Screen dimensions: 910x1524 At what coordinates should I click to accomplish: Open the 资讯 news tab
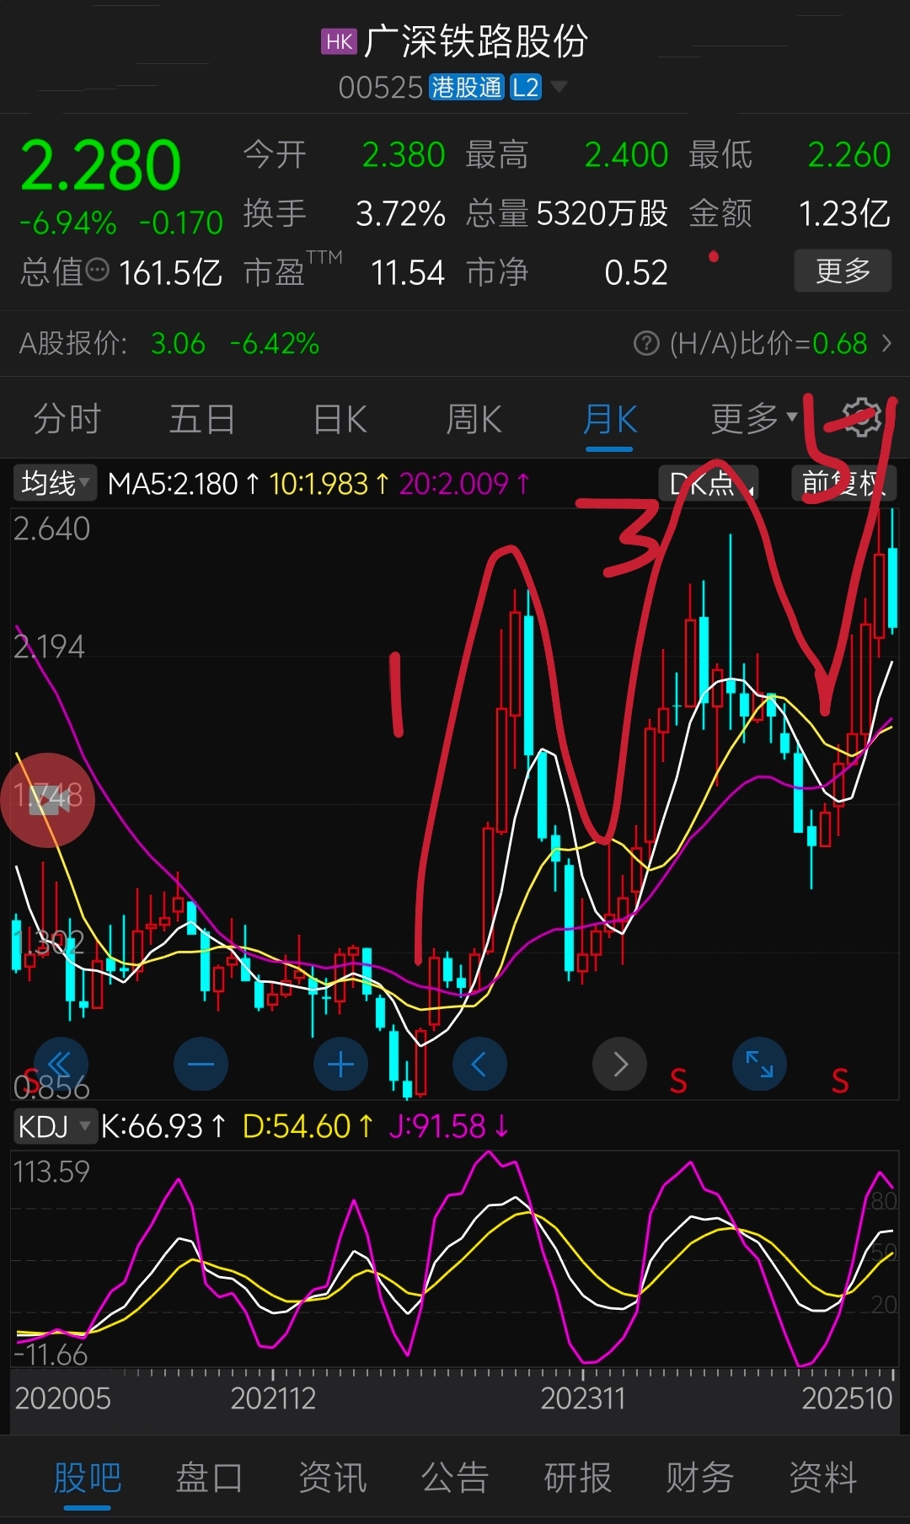pyautogui.click(x=333, y=1478)
